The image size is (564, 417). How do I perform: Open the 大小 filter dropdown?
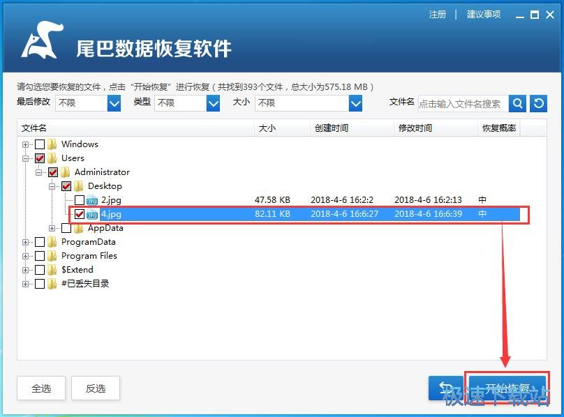(356, 103)
